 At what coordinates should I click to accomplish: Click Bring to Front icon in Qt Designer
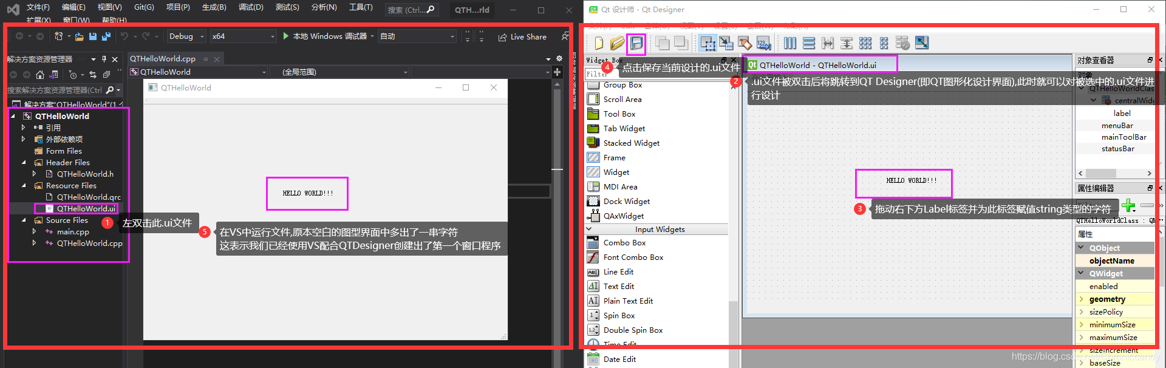click(x=681, y=43)
